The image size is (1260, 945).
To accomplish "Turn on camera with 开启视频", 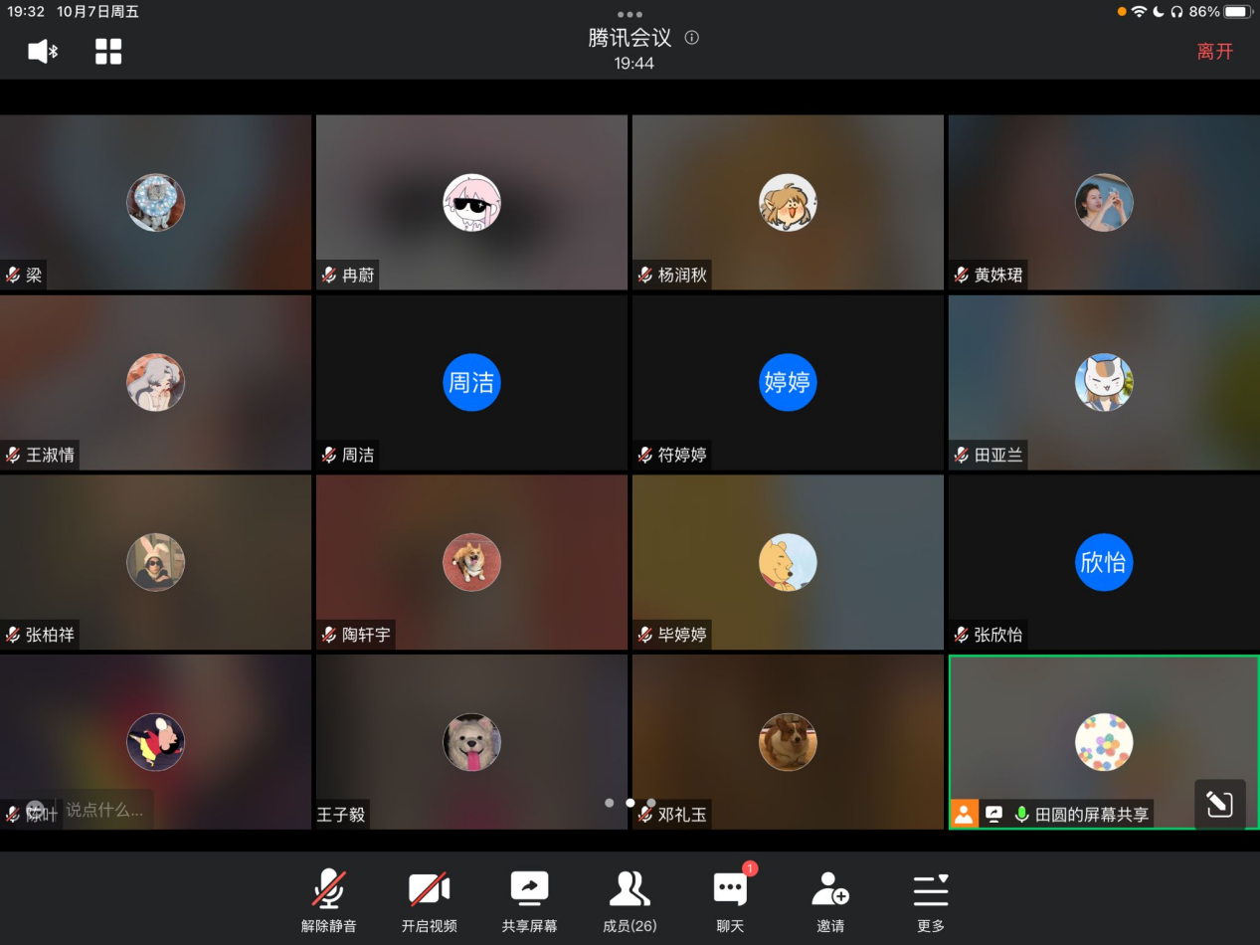I will [x=430, y=898].
